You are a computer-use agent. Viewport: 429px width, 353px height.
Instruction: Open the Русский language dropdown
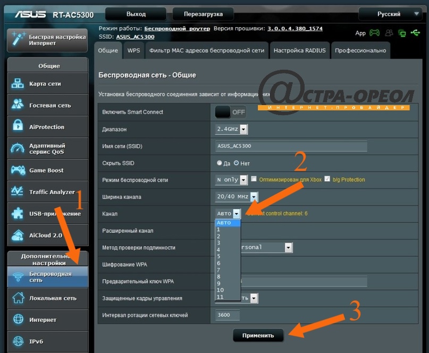point(390,14)
